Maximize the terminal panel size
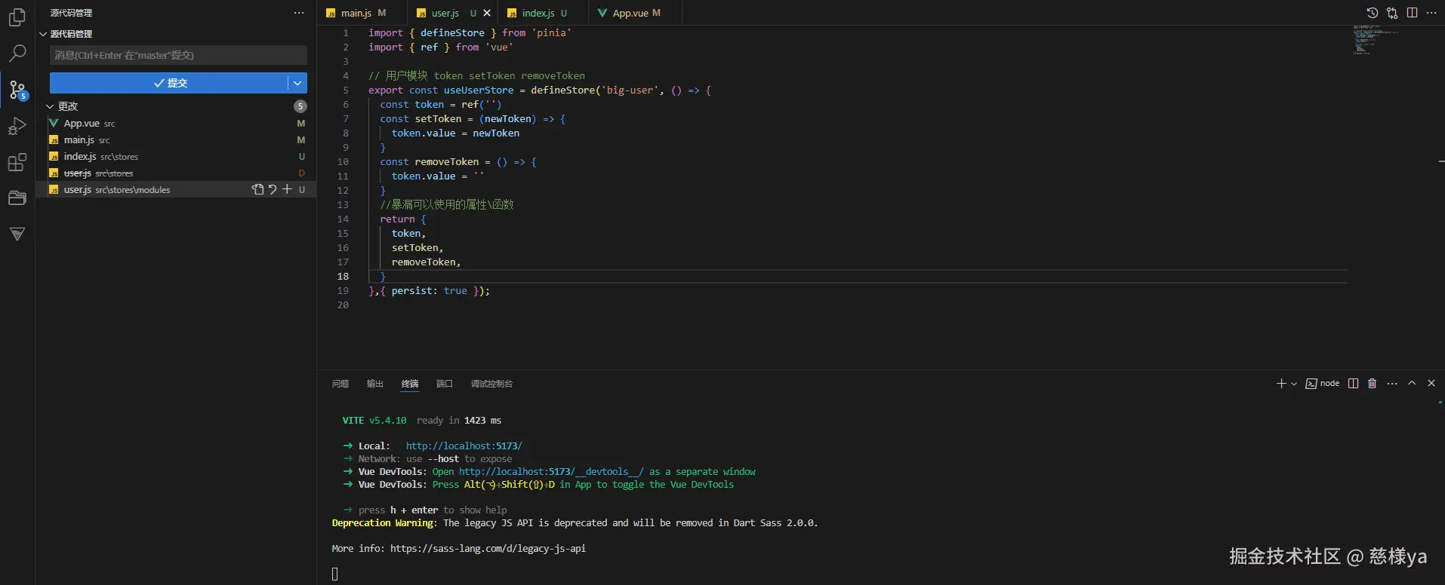Image resolution: width=1445 pixels, height=585 pixels. 1412,383
